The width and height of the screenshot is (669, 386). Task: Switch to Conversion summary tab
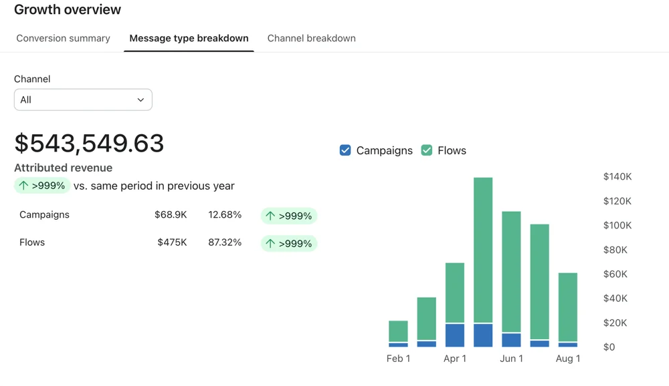[63, 38]
